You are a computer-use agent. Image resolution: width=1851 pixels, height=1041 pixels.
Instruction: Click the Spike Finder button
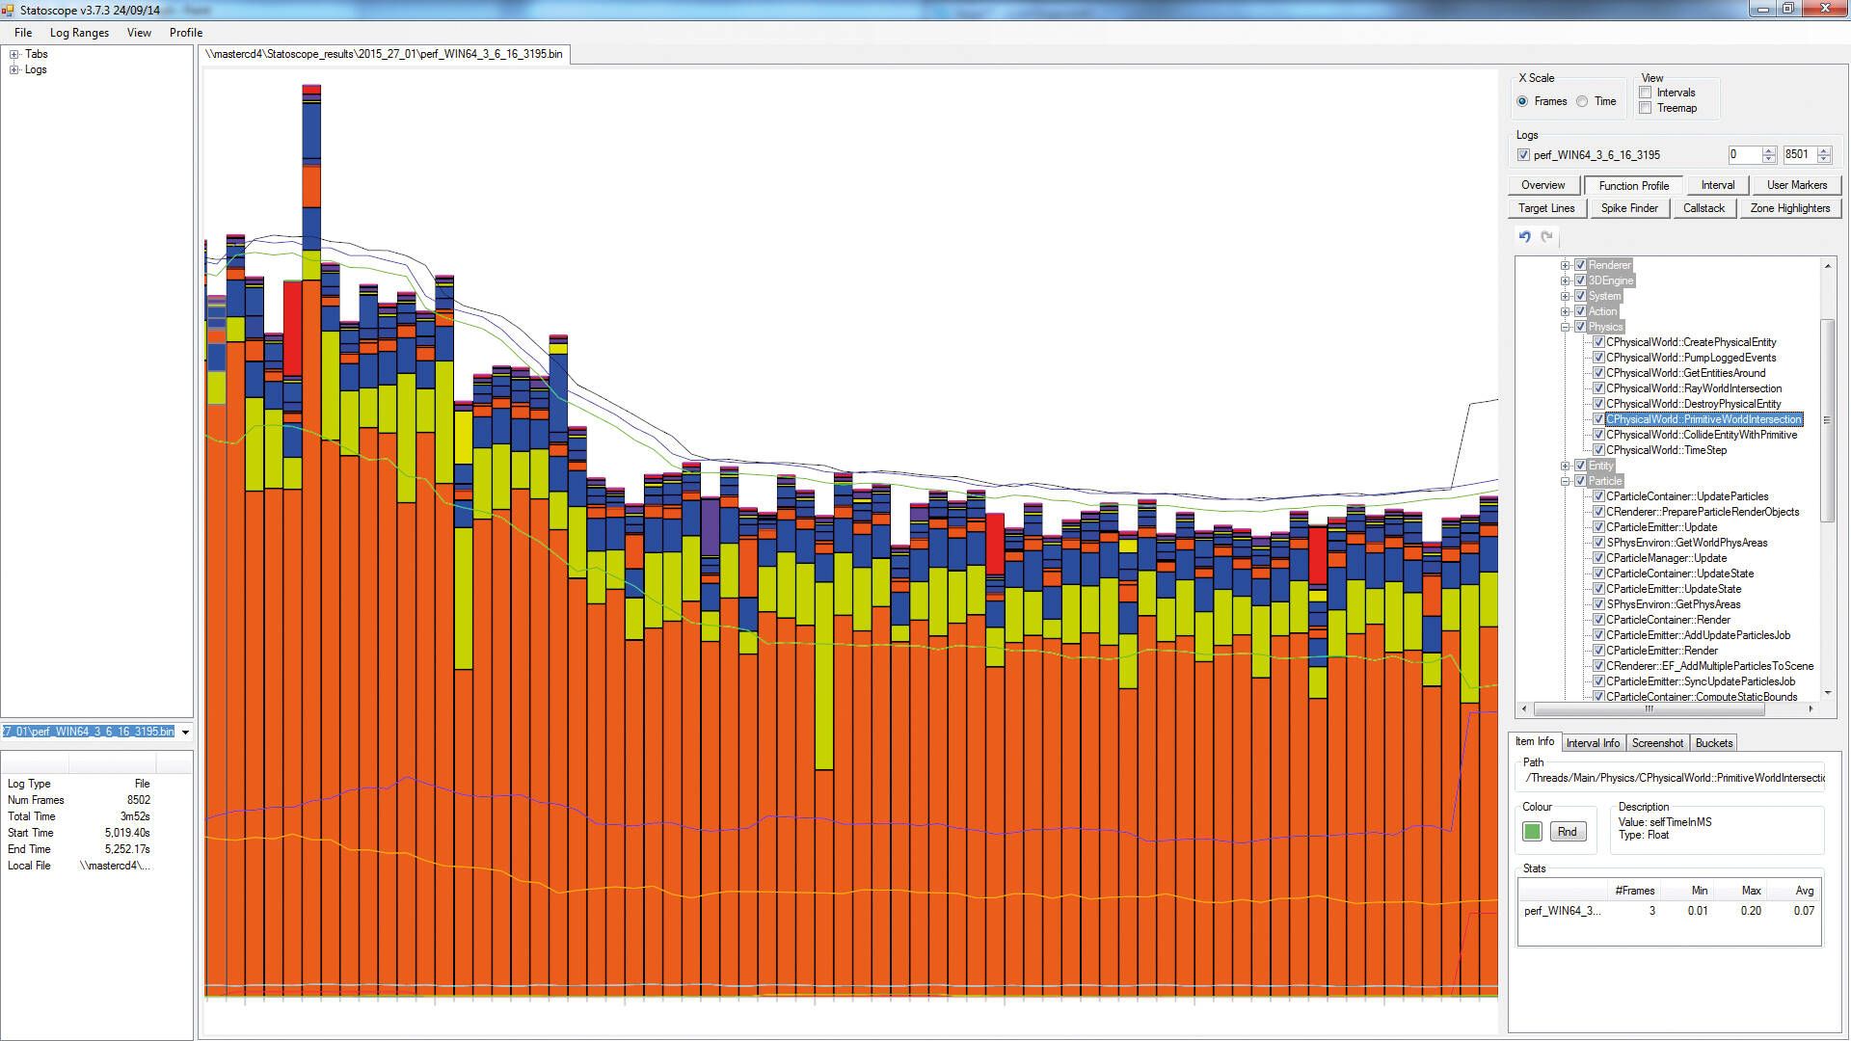(x=1629, y=208)
